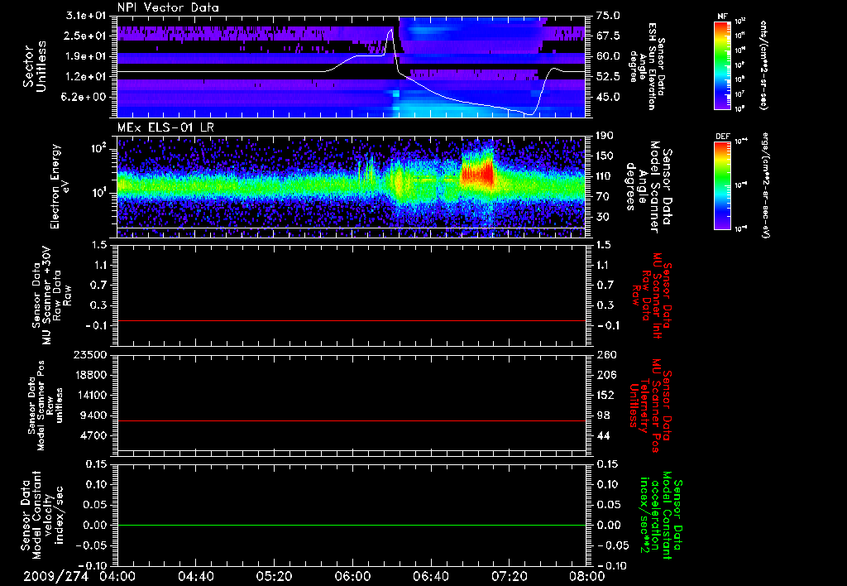
Task: Click the 23500 scanner position tick
Action: click(x=89, y=354)
